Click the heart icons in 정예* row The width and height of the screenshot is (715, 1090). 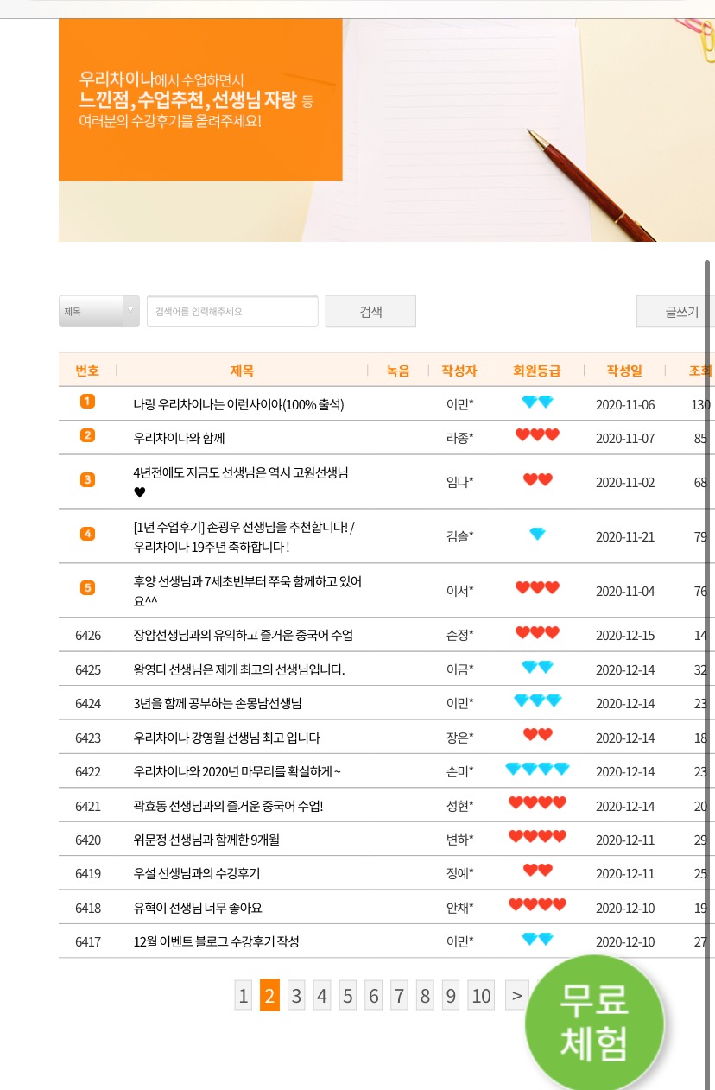pos(537,870)
